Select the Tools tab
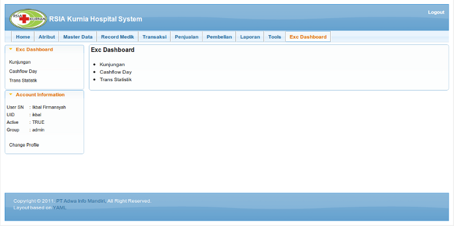 [x=275, y=37]
